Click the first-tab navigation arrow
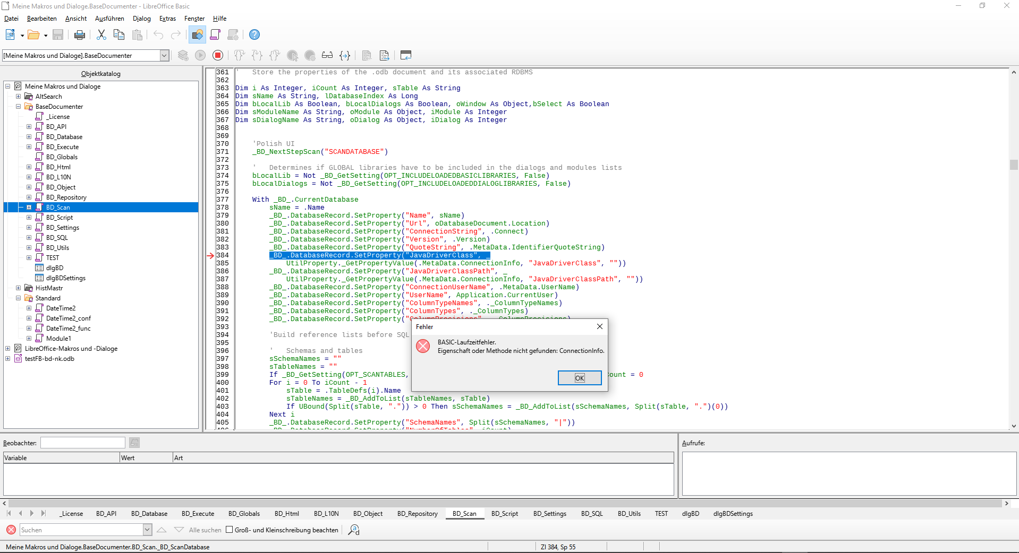This screenshot has height=553, width=1019. [x=9, y=513]
